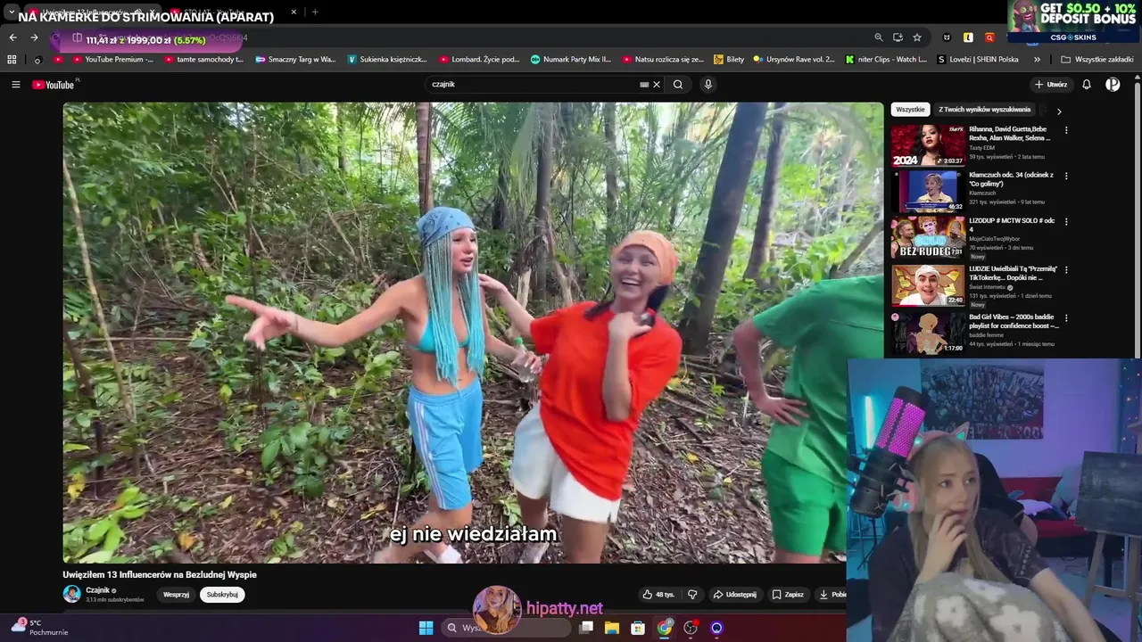Open the Świat Internetu channel name
This screenshot has width=1142, height=642.
(x=989, y=287)
